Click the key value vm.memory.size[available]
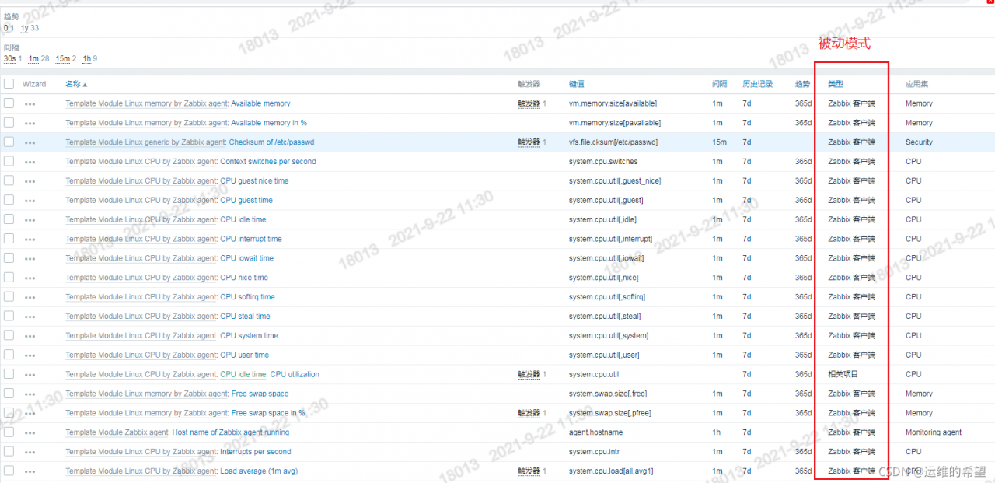This screenshot has height=483, width=995. pos(613,103)
